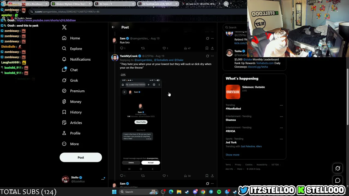This screenshot has width=349, height=196.
Task: Open options for the #NonRolled trend
Action: coord(281,105)
